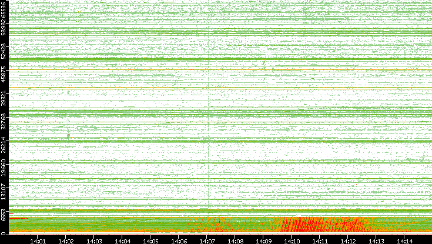Viewport: 432px width, 244px height.
Task: Select the 14:14 time axis label
Action: pyautogui.click(x=404, y=240)
